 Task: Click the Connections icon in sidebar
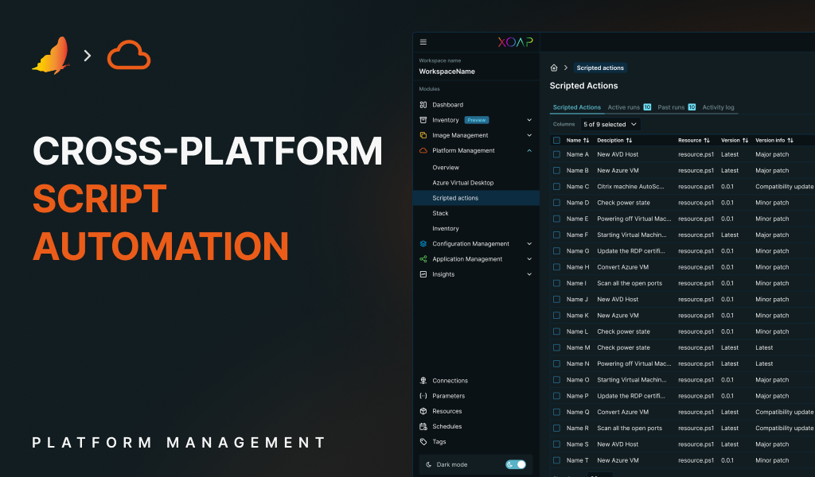pyautogui.click(x=422, y=380)
